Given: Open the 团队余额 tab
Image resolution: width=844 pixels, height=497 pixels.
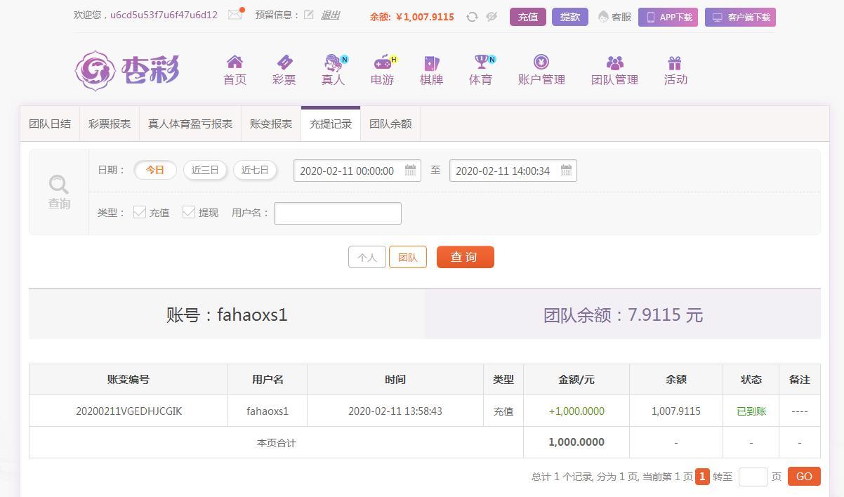Looking at the screenshot, I should (390, 124).
